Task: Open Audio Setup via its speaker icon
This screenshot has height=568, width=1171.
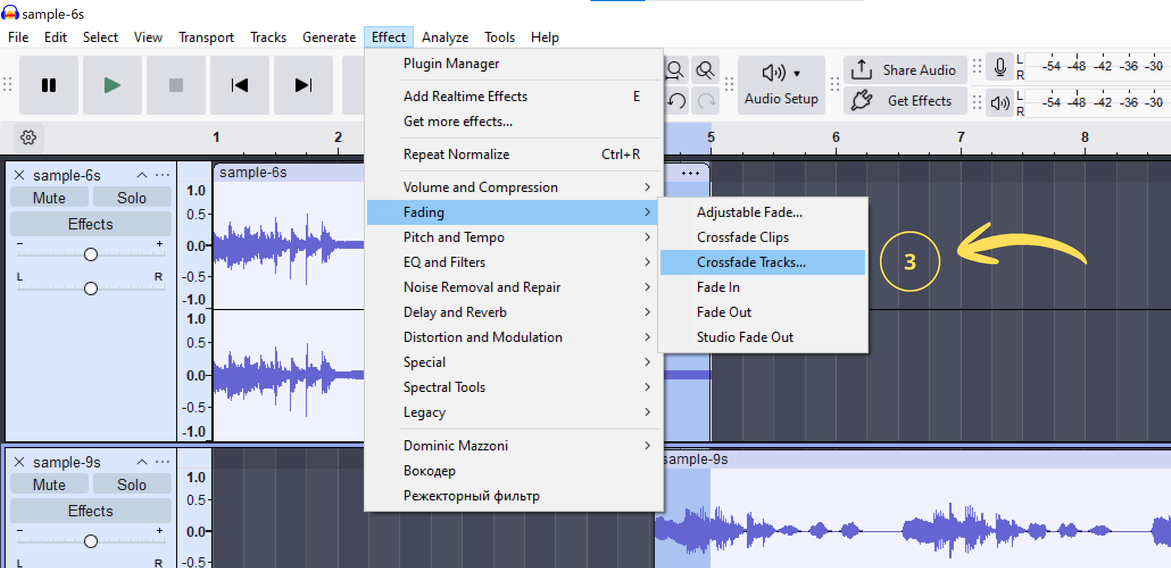Action: click(773, 72)
